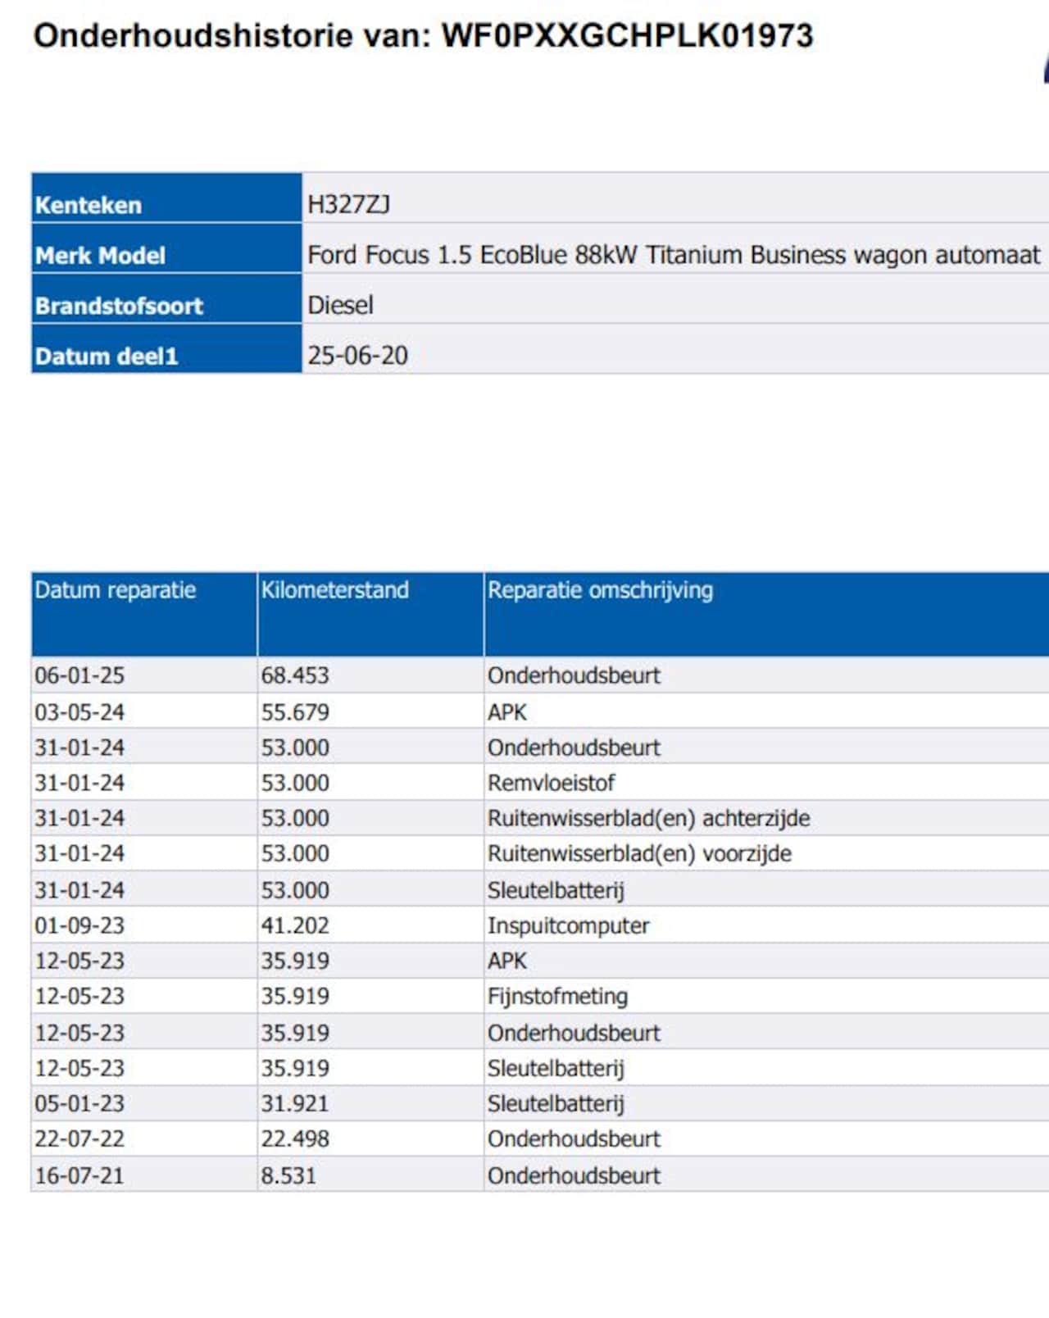
Task: Click the Ford Focus 1.5 EcoBlue model text
Action: 674,255
